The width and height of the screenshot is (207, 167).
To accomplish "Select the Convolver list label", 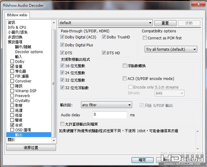I will click(23, 81).
